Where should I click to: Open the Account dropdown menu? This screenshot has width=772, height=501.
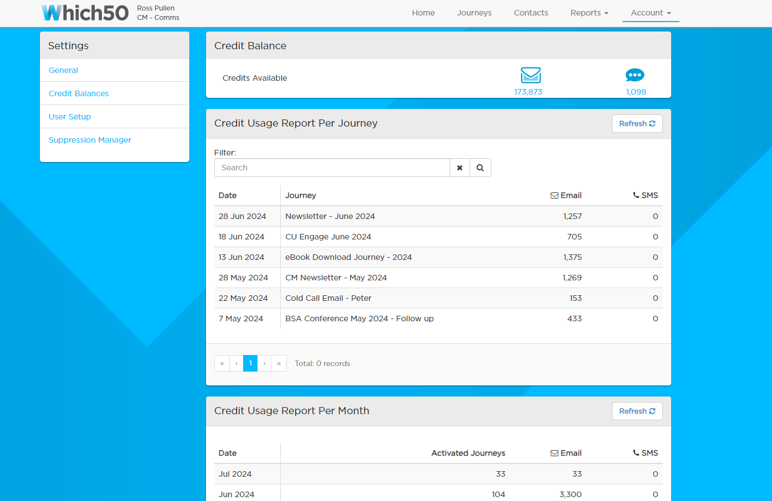[x=651, y=13]
